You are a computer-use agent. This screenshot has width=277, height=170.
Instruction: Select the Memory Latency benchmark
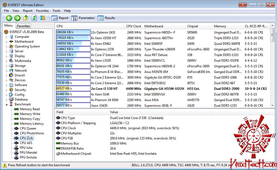pos(32,124)
